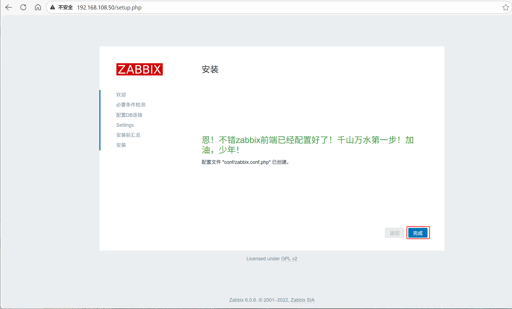Screen dimensions: 512x309
Task: Click the conf/zabbix.conf.php created message
Action: click(x=246, y=162)
